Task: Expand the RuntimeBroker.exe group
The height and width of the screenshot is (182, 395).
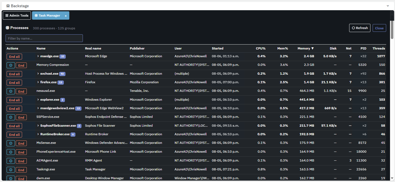Action: [38, 134]
